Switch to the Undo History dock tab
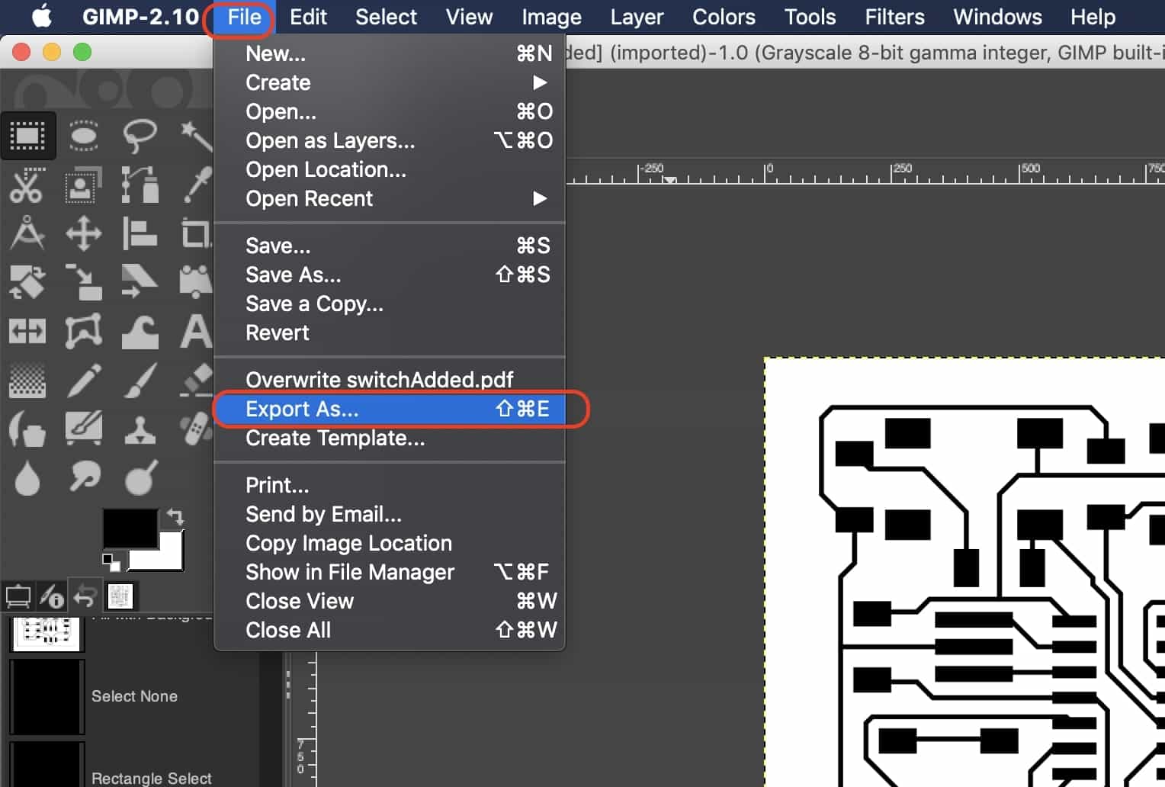The height and width of the screenshot is (787, 1165). [x=85, y=596]
